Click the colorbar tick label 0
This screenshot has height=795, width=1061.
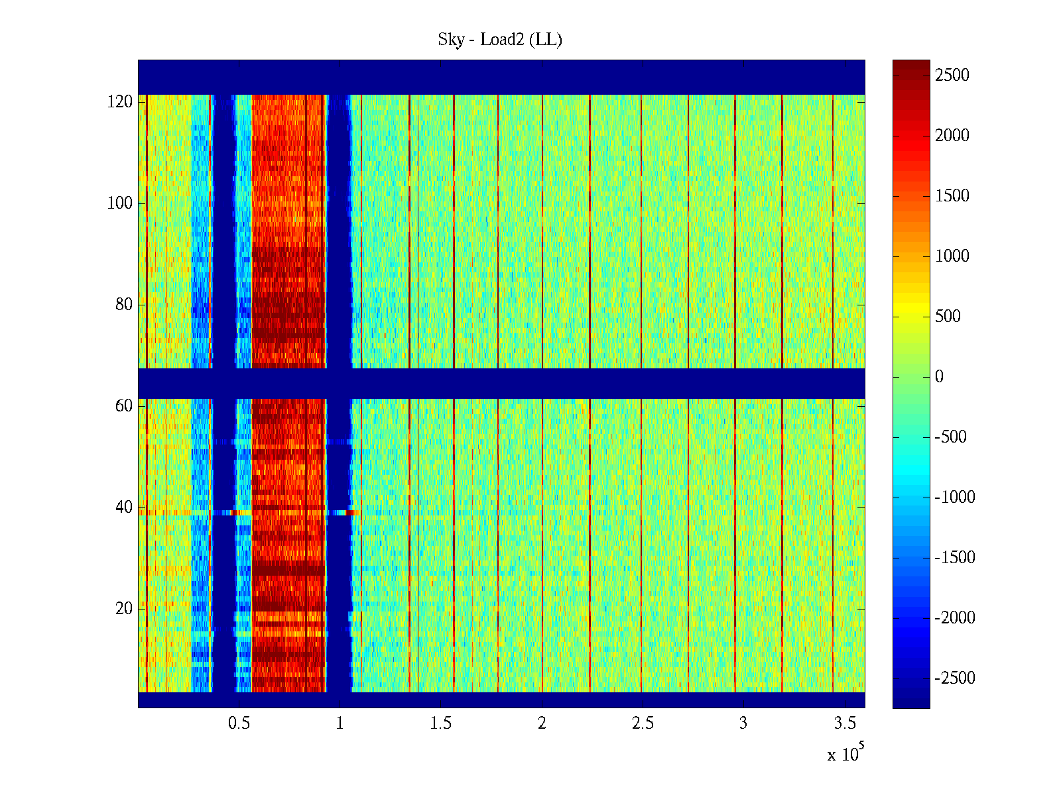(939, 377)
